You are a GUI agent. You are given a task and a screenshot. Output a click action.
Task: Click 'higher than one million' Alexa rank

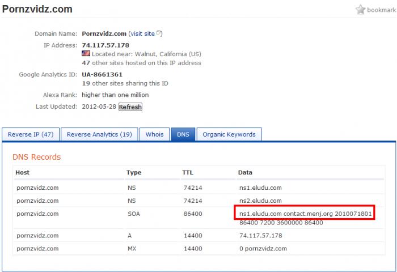click(115, 95)
